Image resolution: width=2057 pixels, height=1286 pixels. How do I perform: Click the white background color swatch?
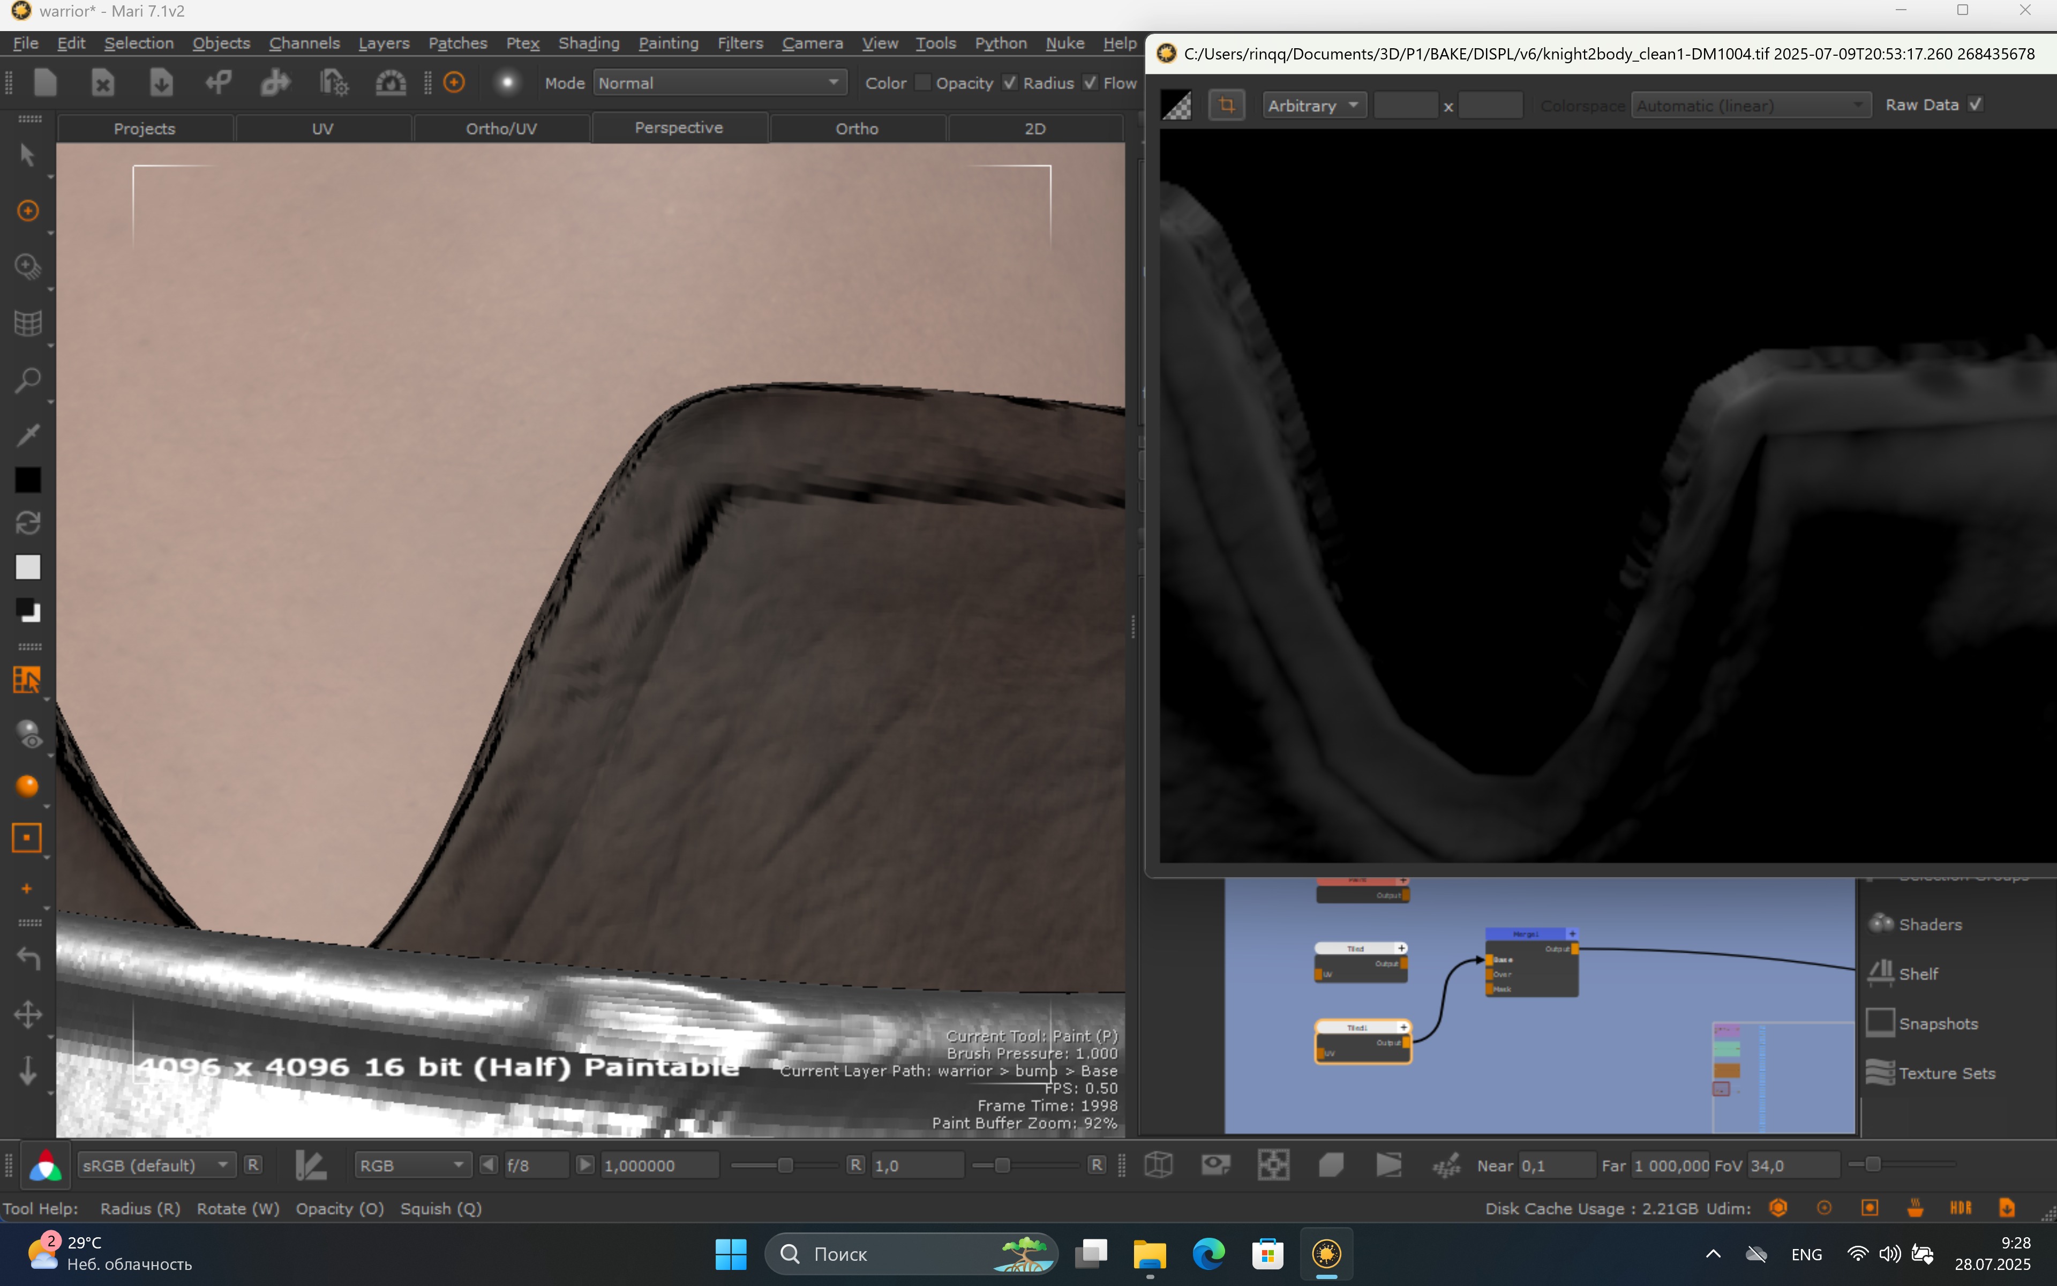click(x=27, y=566)
